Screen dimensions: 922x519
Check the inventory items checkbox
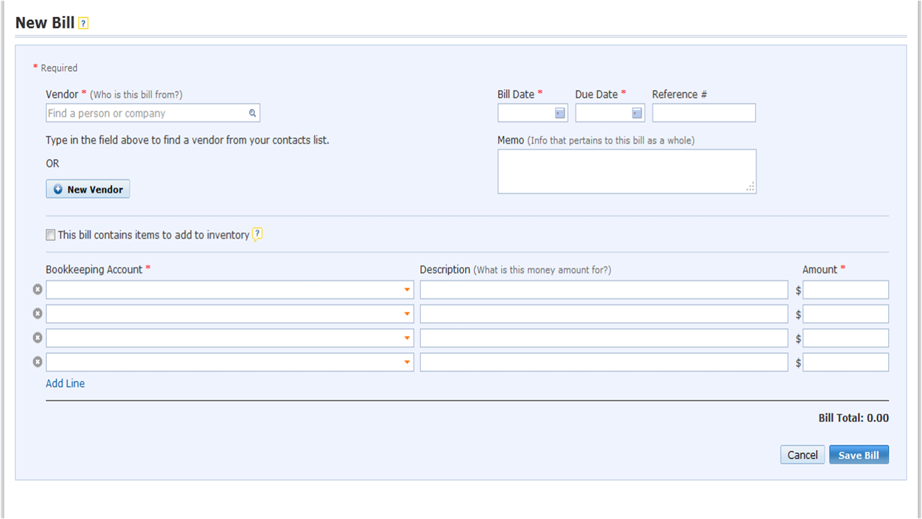tap(51, 235)
